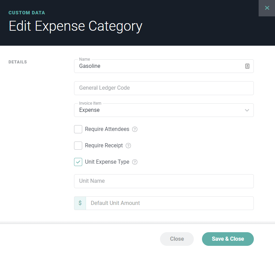Expand the Invoice Item dropdown chevron

(x=247, y=110)
